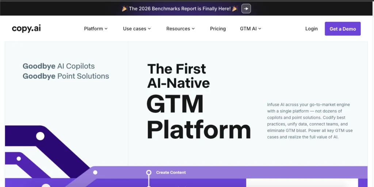Click the 'Goodbye AI Copilots' text

[x=59, y=66]
